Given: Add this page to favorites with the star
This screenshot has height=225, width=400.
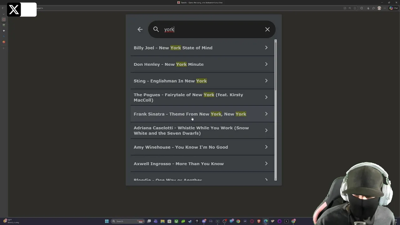Looking at the screenshot, I should click(355, 8).
